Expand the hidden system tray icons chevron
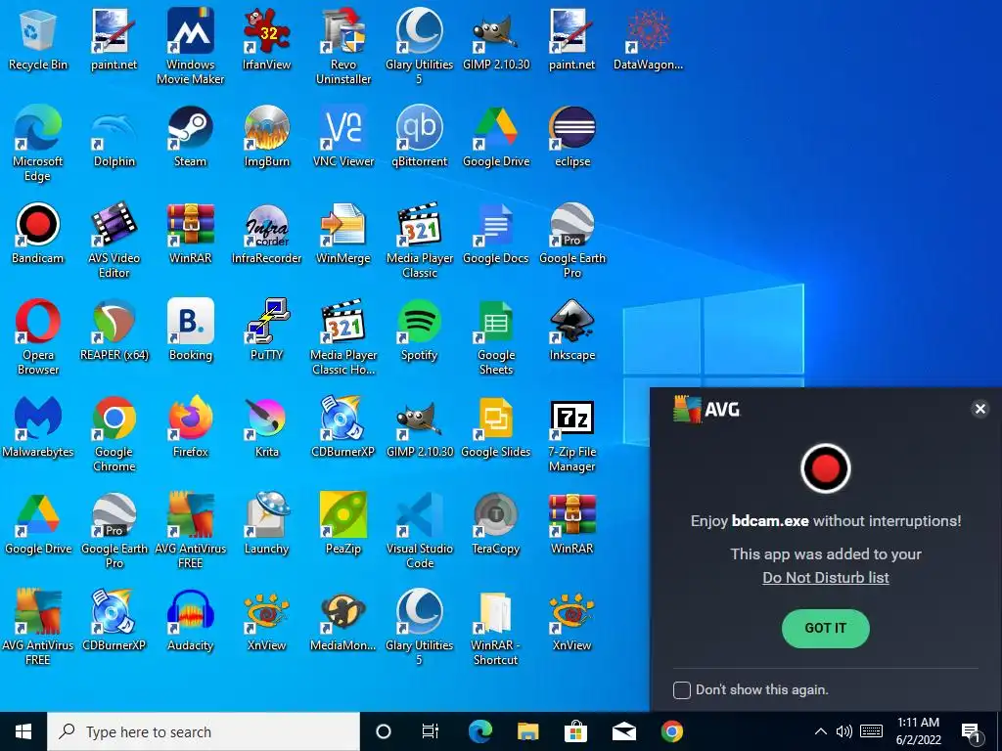 coord(821,731)
